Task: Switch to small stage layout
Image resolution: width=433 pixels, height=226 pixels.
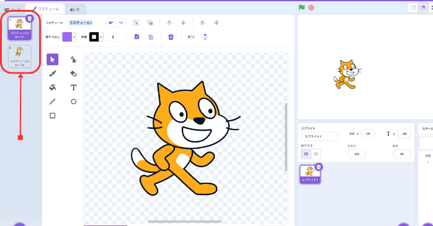Action: [x=413, y=7]
